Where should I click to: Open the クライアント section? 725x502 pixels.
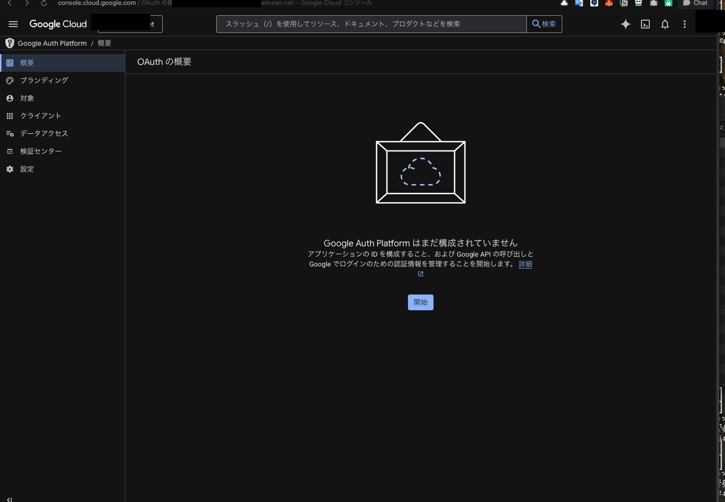coord(41,116)
